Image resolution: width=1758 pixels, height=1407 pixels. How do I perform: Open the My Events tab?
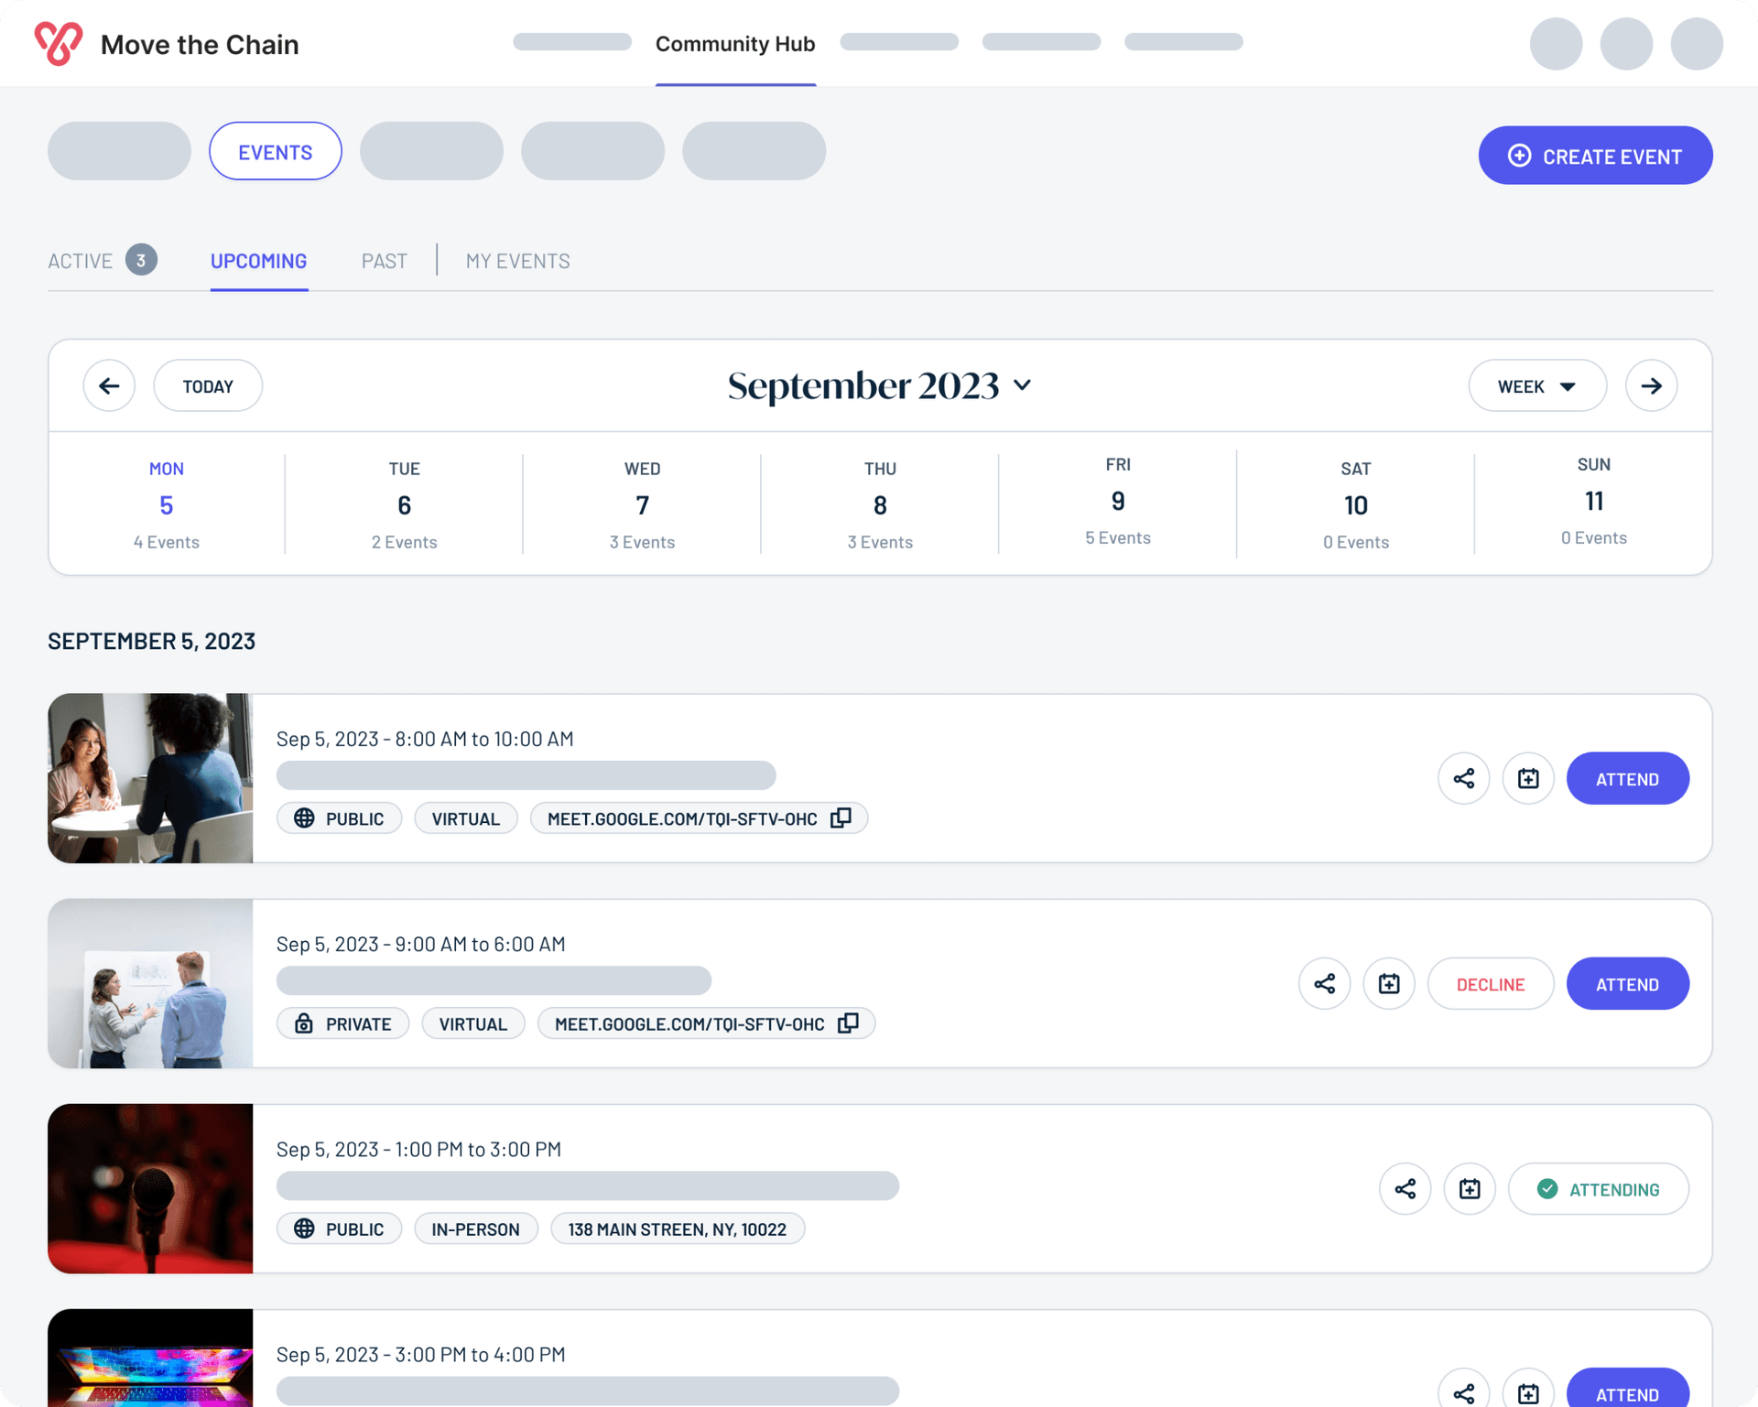[x=517, y=261]
